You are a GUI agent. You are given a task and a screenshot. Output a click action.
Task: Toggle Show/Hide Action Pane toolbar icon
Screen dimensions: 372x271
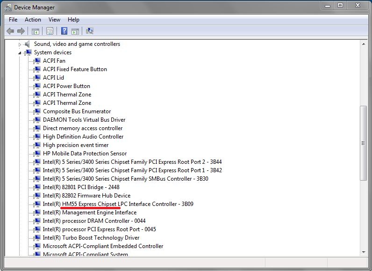(x=75, y=31)
